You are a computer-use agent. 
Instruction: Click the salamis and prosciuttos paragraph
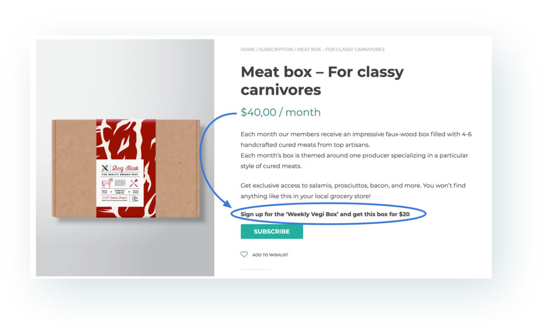(x=353, y=190)
